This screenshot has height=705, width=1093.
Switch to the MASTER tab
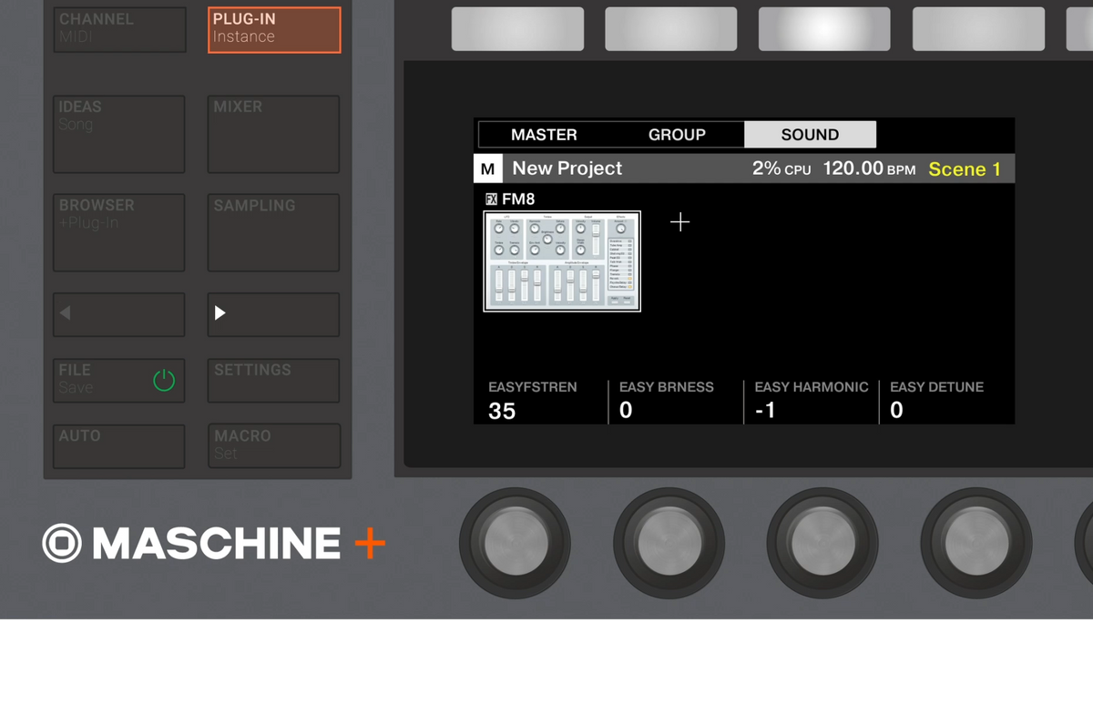click(x=544, y=135)
